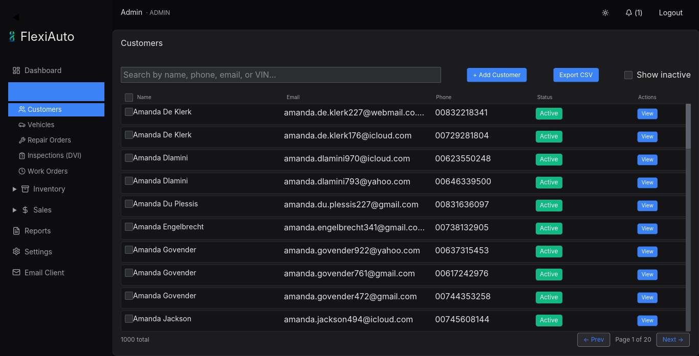699x356 pixels.
Task: Click the Export CSV button
Action: 576,75
